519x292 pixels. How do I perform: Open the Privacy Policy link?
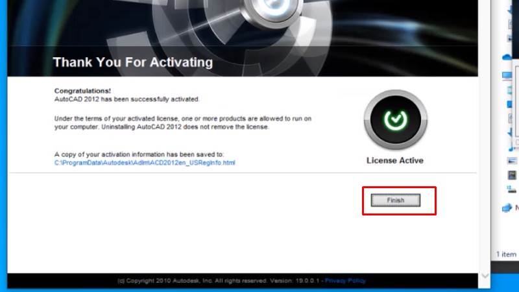pyautogui.click(x=345, y=281)
